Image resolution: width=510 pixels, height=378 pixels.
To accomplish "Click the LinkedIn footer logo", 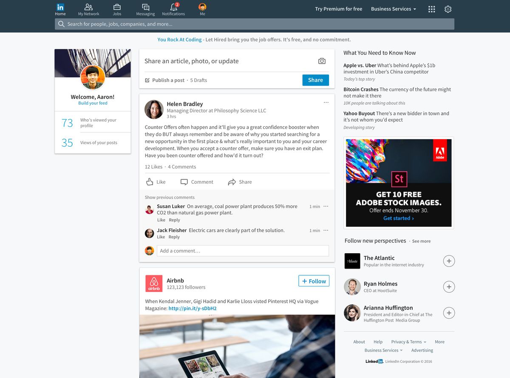I will (374, 361).
